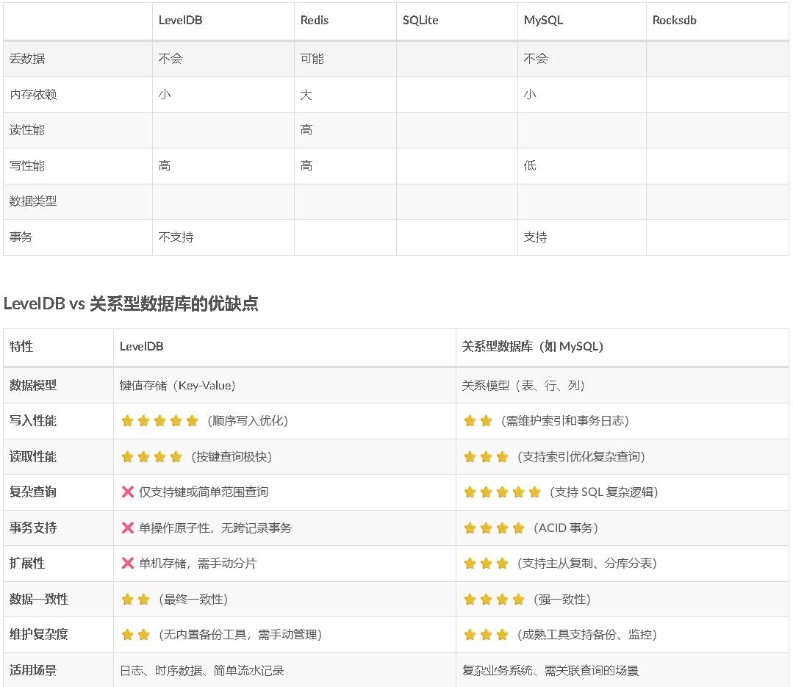Click MySQL column header in first table

click(x=544, y=21)
